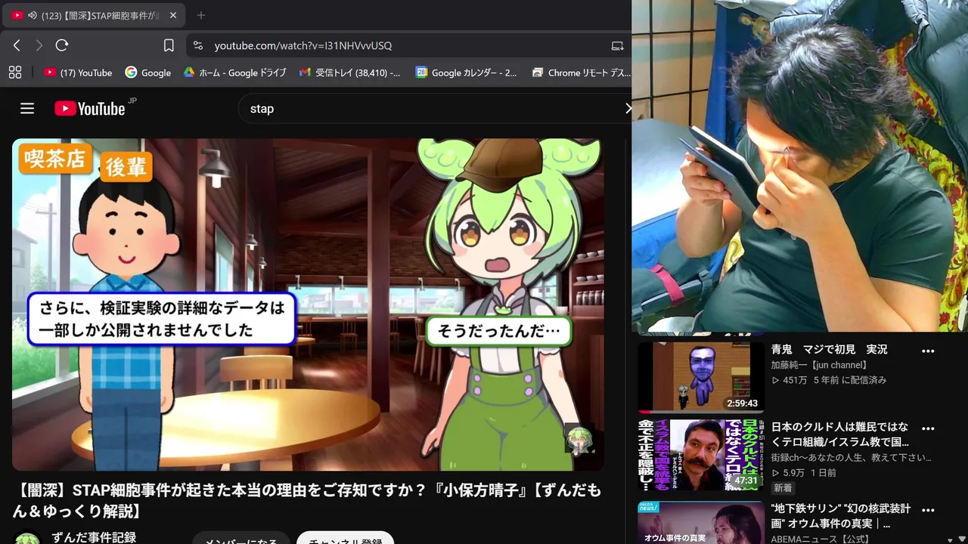This screenshot has width=968, height=544.
Task: Open 地下鉄サリン 幻の核武装計画 video title
Action: click(x=840, y=516)
